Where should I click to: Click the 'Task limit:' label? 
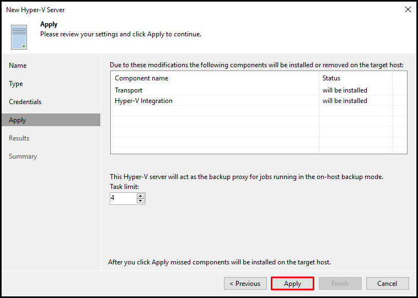124,187
